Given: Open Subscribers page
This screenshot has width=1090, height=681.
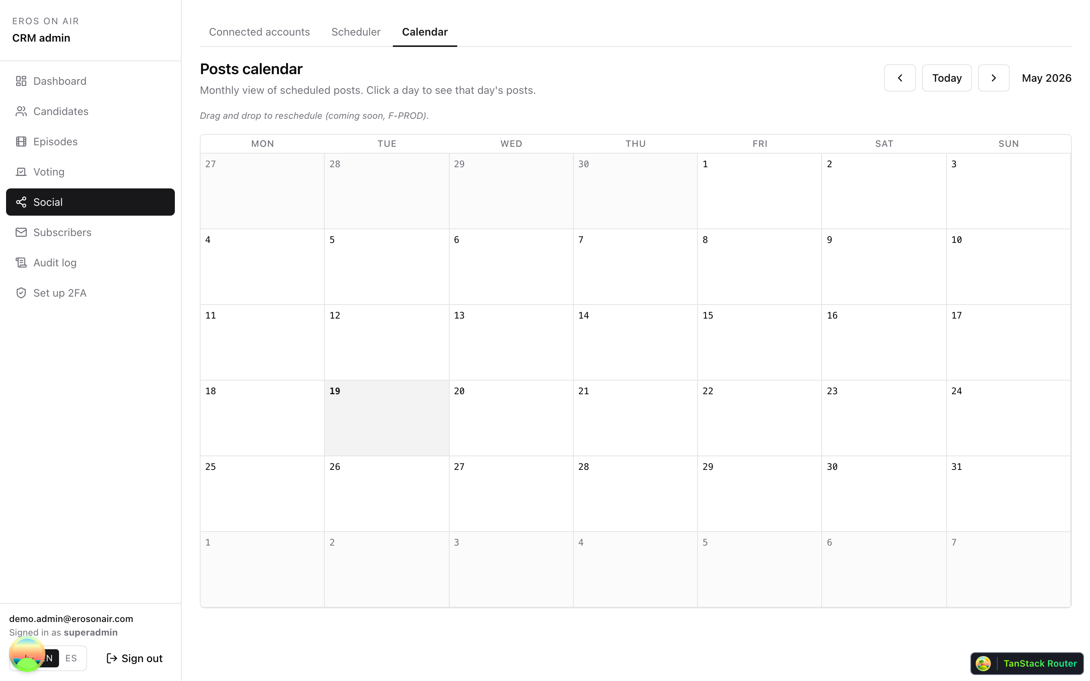Looking at the screenshot, I should 90,232.
